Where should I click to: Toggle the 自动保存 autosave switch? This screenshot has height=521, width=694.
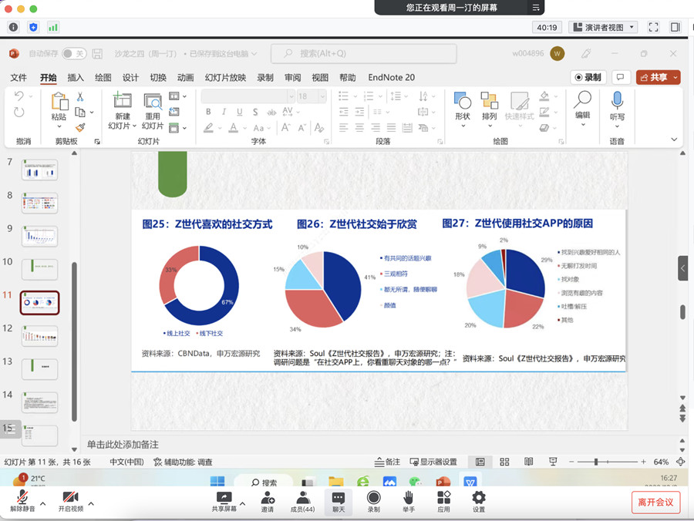[x=74, y=54]
